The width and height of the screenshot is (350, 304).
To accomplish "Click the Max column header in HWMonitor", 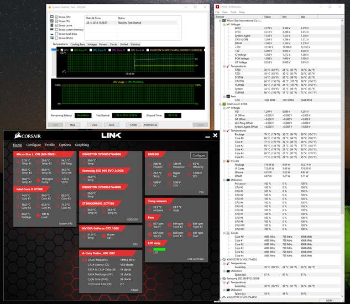I will coord(308,17).
